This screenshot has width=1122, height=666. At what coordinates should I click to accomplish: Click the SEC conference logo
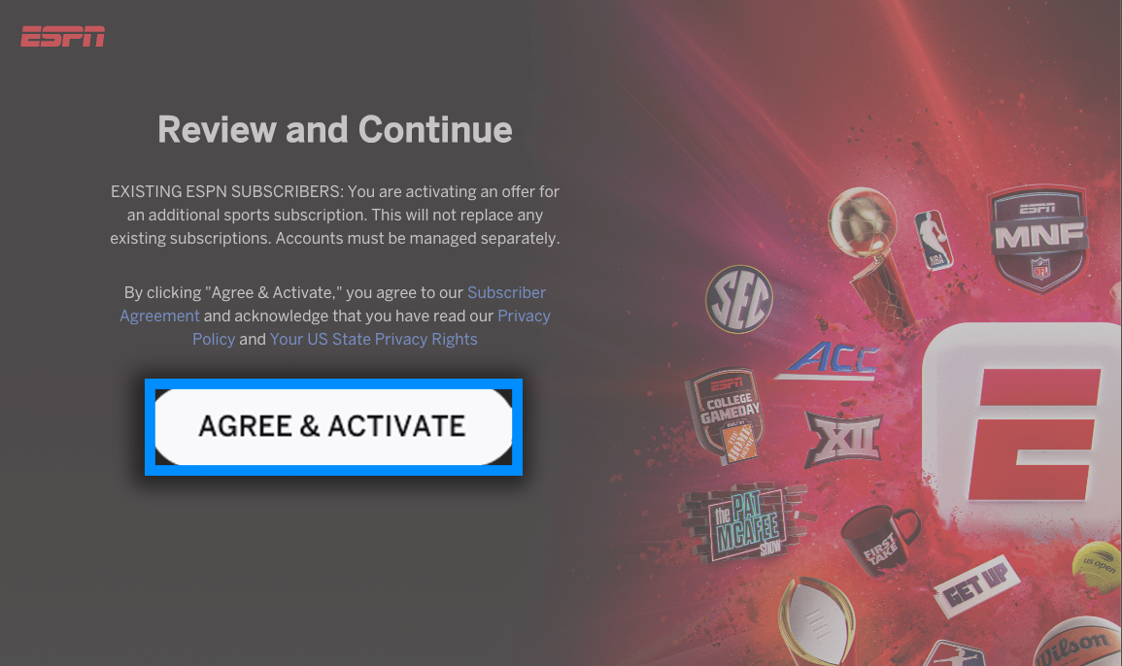pos(739,299)
